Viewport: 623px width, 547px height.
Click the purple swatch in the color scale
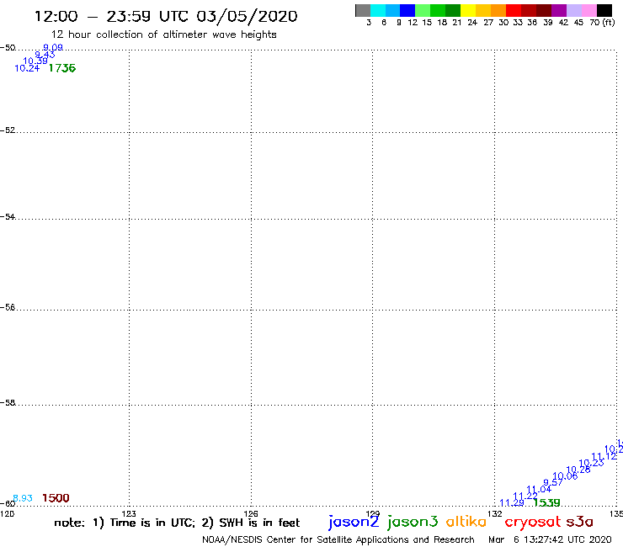pyautogui.click(x=559, y=10)
